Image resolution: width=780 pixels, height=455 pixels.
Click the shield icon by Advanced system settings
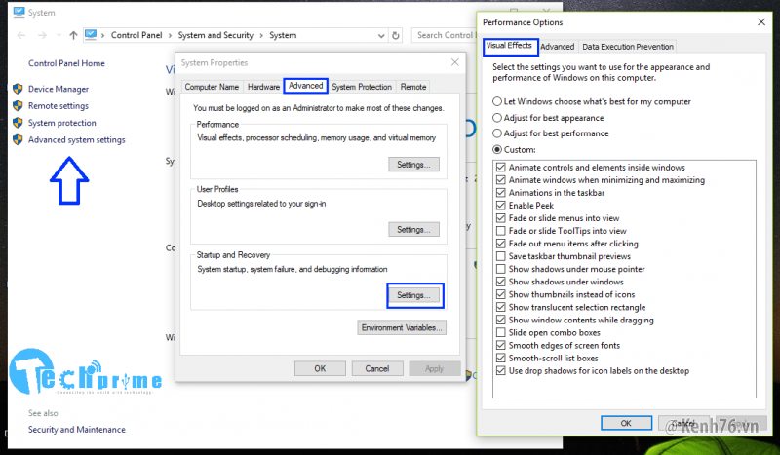tap(18, 140)
